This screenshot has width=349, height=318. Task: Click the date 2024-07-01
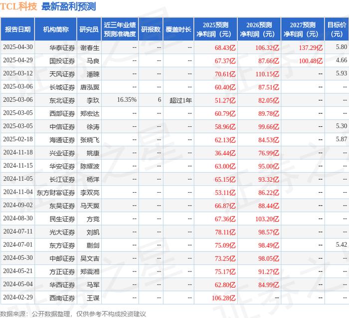click(18, 245)
